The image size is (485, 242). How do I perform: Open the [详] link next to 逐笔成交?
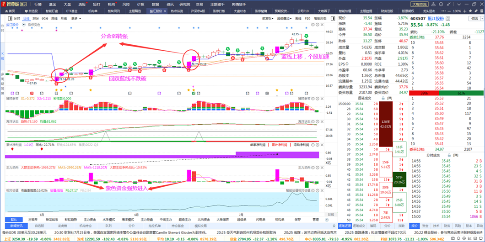pos(390,98)
